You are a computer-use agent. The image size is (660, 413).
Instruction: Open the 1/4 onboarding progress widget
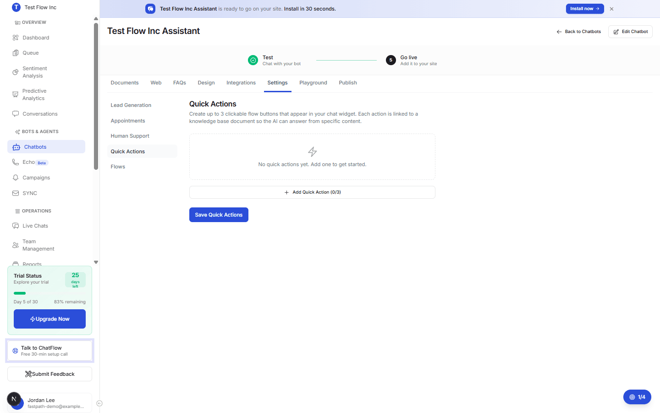pyautogui.click(x=637, y=397)
